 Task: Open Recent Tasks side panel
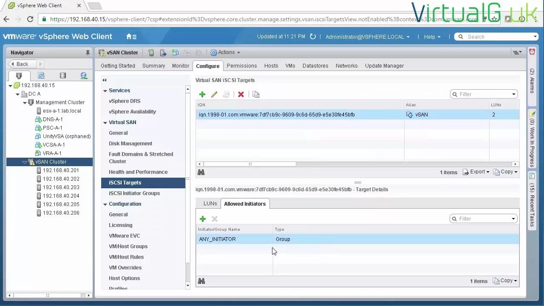532,200
